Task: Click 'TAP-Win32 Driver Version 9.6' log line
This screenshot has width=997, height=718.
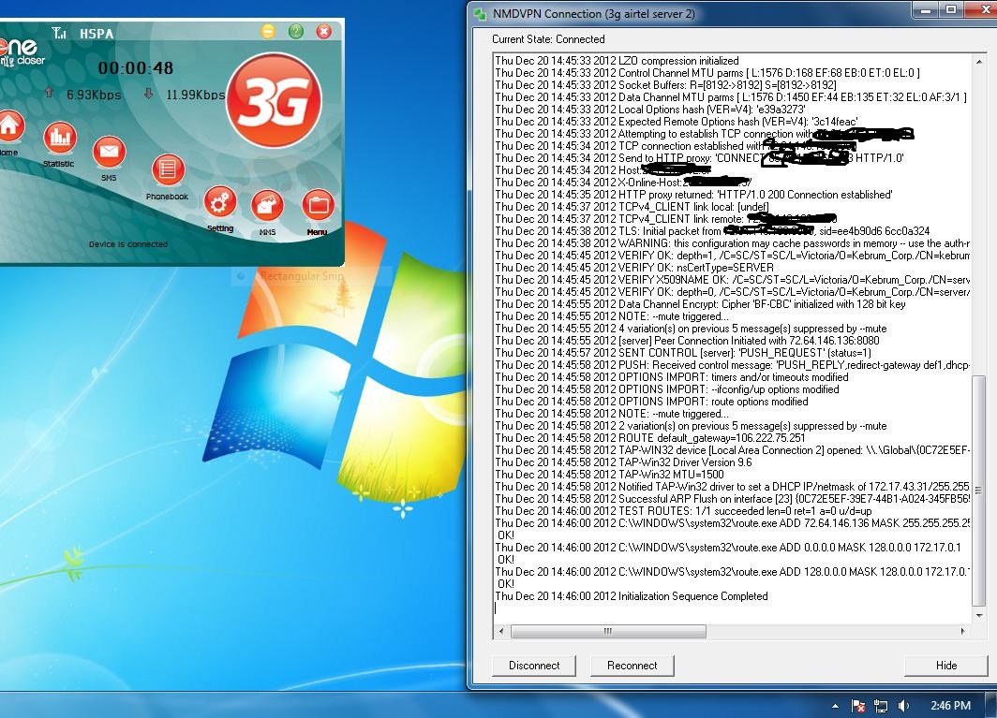Action: (x=623, y=462)
